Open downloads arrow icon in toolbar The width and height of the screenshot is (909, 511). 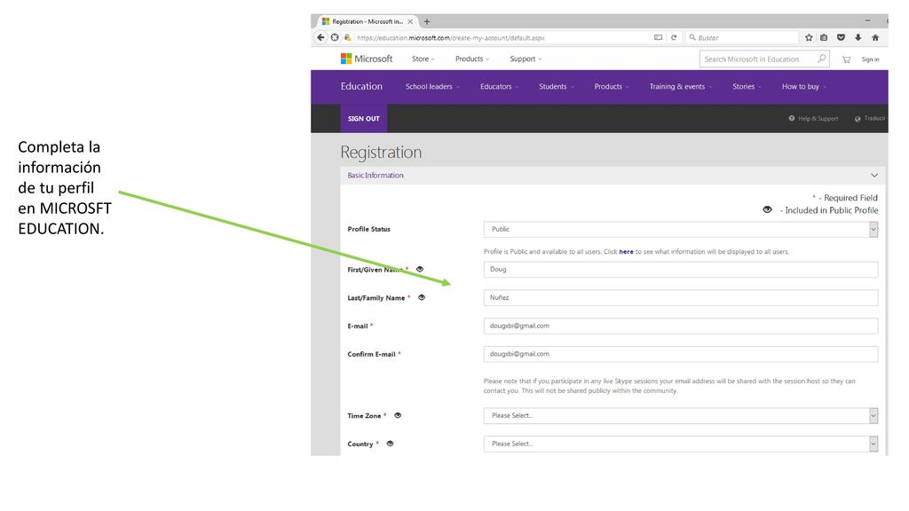pos(858,37)
